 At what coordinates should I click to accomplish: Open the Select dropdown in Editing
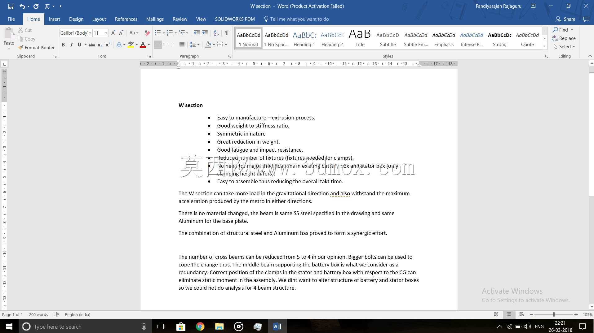click(564, 47)
